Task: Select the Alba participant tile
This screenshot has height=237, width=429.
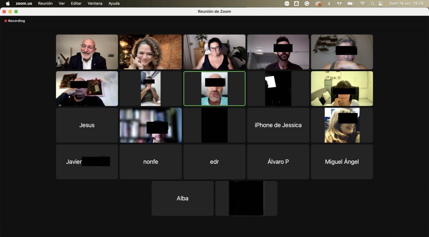Action: (183, 198)
